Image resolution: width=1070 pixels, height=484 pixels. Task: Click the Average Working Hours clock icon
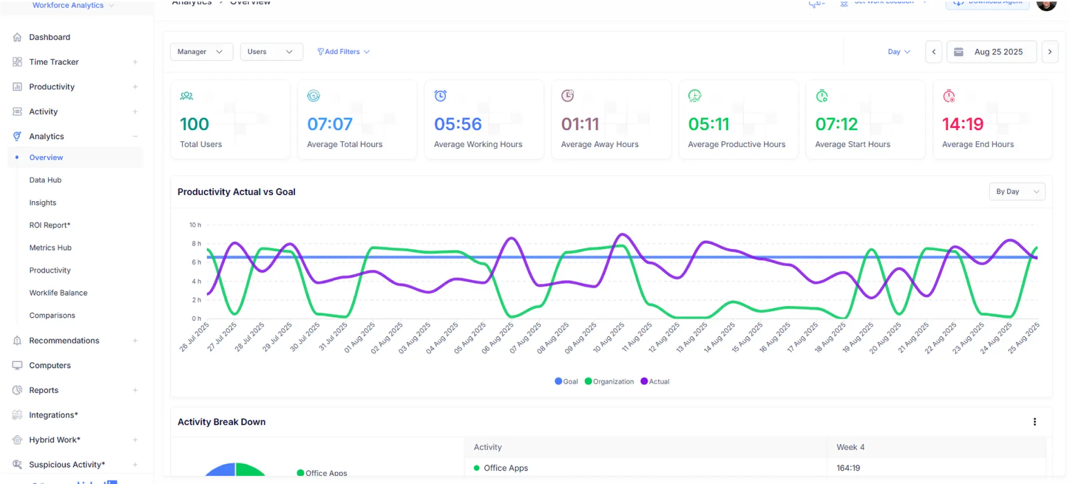[440, 96]
